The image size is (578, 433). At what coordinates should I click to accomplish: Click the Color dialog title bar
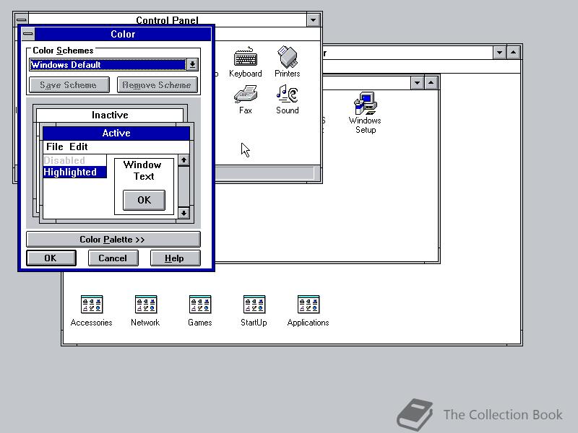123,34
